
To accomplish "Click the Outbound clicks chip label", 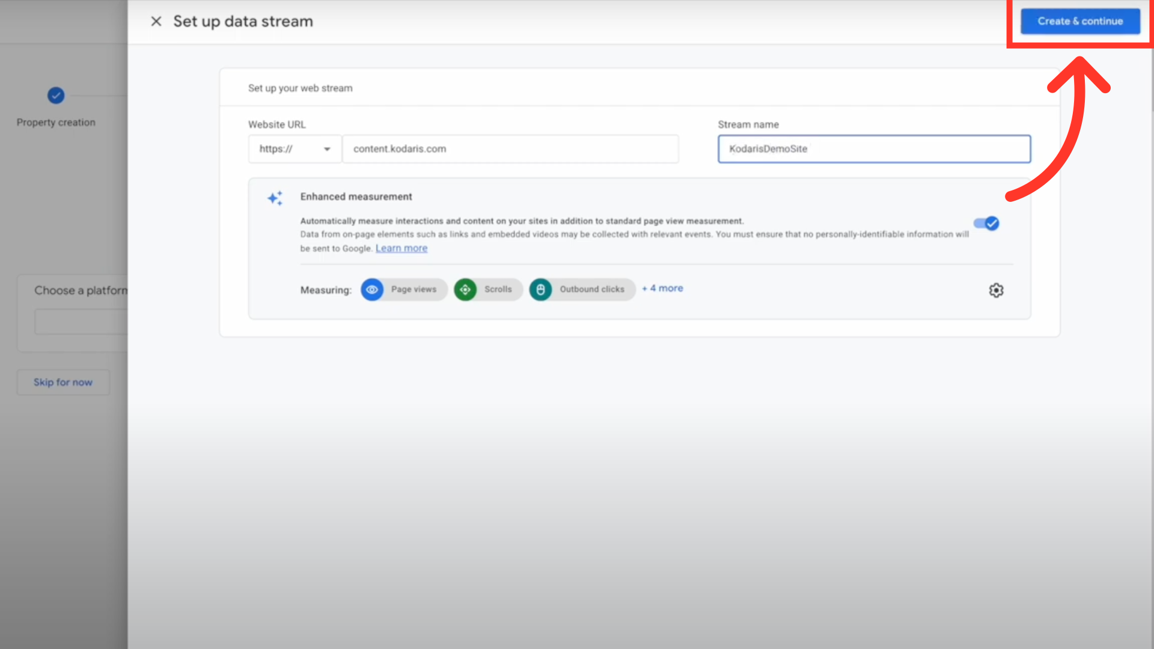I will pos(591,290).
